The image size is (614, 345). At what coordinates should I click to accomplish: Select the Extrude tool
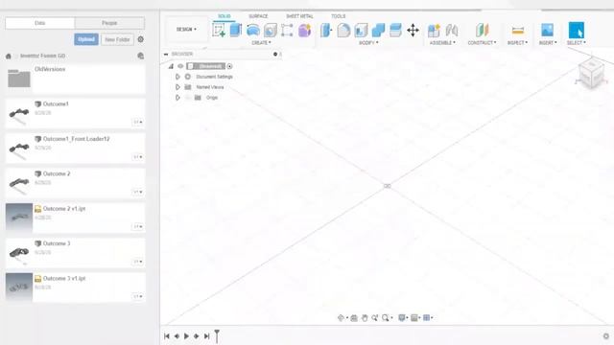[x=236, y=30]
